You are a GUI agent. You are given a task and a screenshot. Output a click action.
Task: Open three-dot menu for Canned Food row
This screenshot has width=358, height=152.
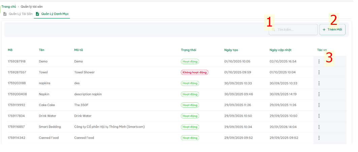(319, 138)
